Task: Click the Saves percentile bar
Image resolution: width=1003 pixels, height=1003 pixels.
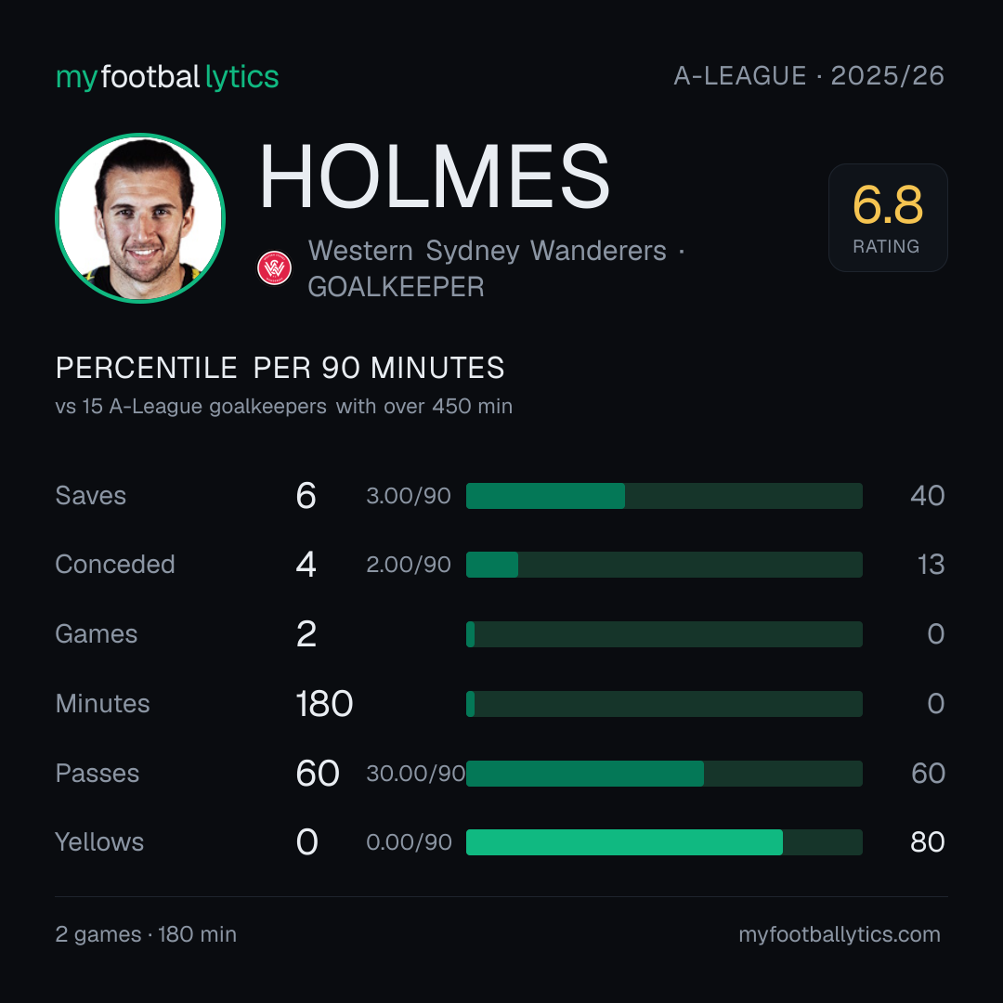Action: (x=664, y=496)
